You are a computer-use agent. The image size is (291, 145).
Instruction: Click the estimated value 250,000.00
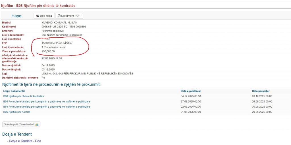pos(48,51)
